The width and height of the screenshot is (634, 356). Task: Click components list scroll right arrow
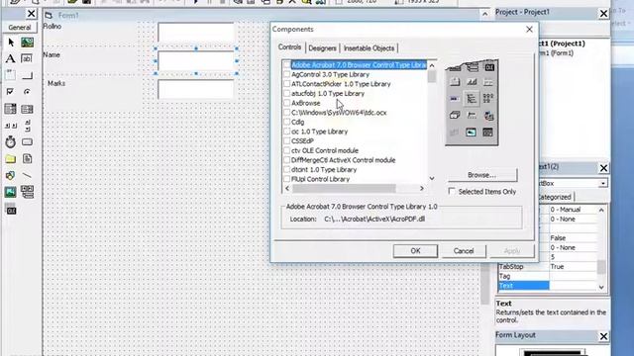point(422,188)
